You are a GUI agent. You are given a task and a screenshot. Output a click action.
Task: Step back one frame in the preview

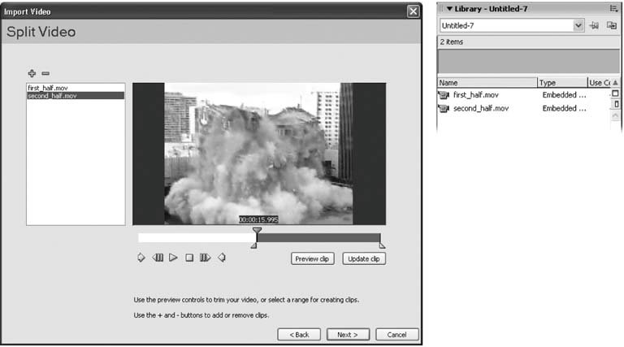pyautogui.click(x=158, y=258)
